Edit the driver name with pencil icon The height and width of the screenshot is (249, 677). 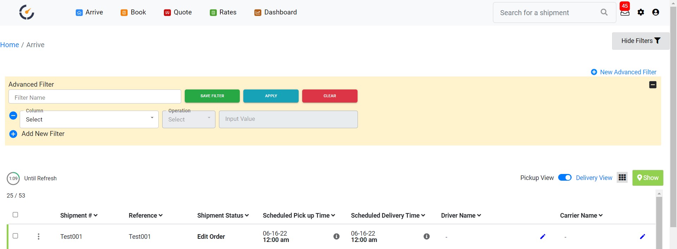[x=543, y=237]
